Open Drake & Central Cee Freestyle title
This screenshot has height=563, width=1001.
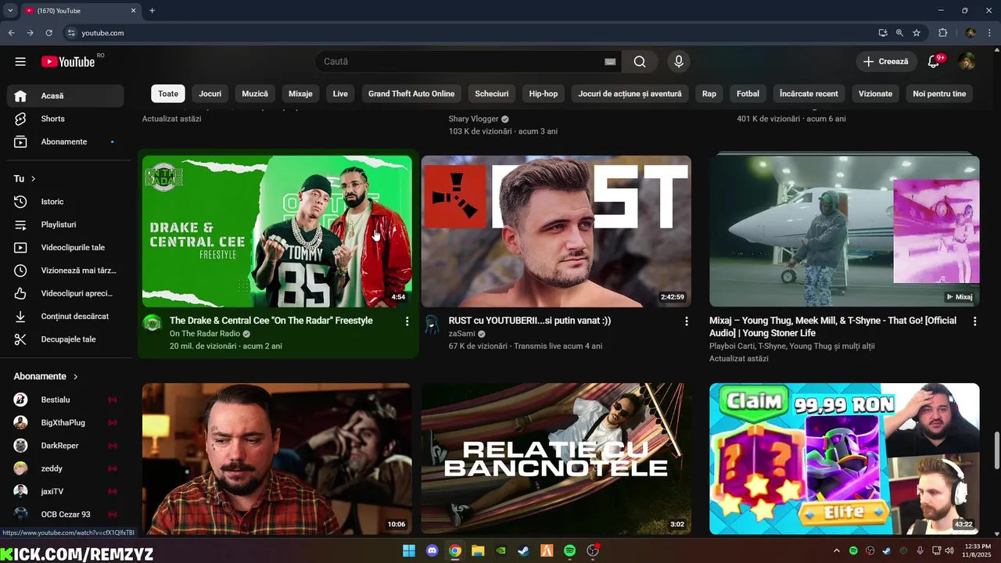click(x=271, y=321)
